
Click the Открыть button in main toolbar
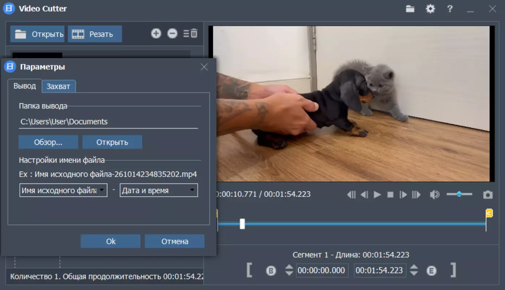(x=37, y=34)
